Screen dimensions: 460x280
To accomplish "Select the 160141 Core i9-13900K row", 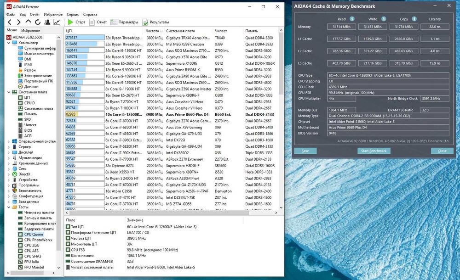I will 171,50.
